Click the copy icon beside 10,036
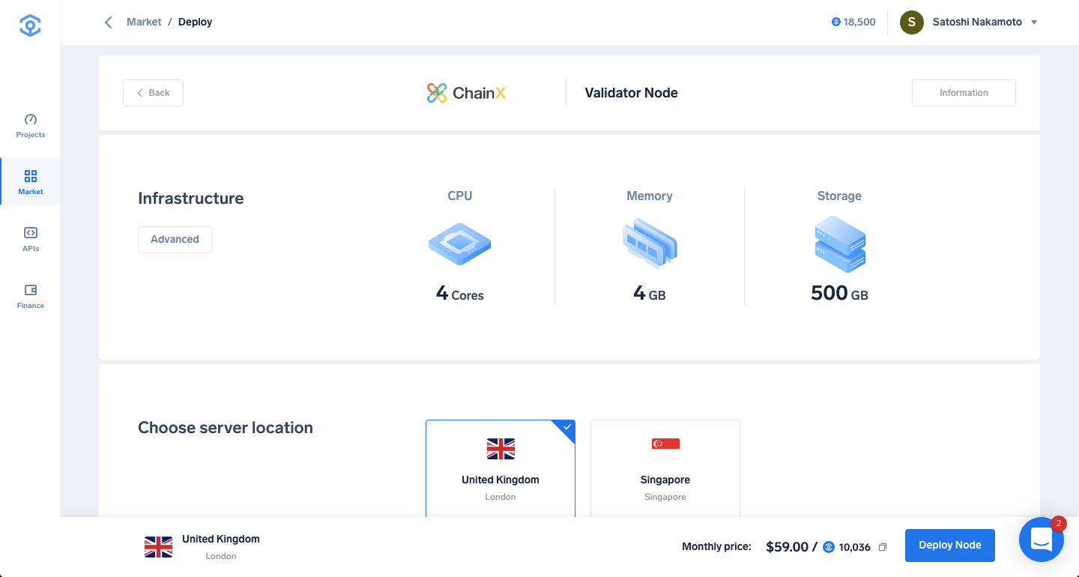 [883, 547]
